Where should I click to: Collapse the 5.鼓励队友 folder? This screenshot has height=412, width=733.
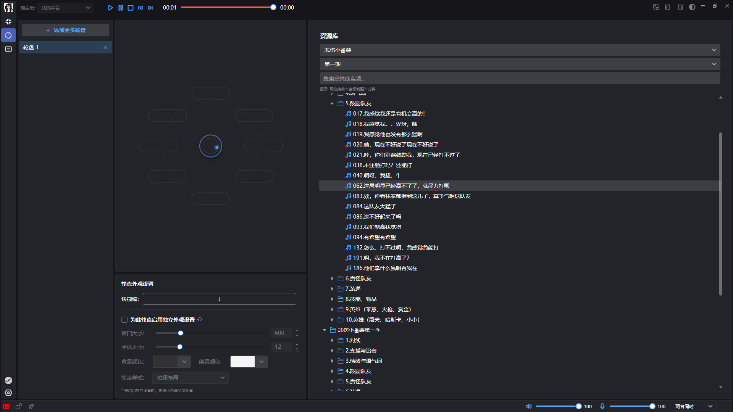click(332, 103)
